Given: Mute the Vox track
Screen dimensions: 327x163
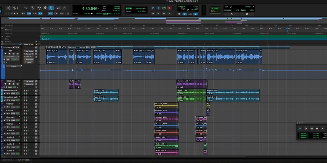Looking at the screenshot, I should click(17, 54).
